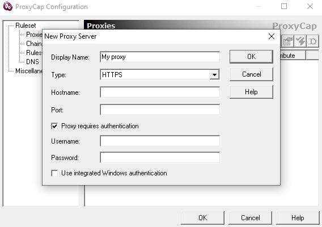322x227 pixels.
Task: Click the Port input field
Action: tap(160, 110)
